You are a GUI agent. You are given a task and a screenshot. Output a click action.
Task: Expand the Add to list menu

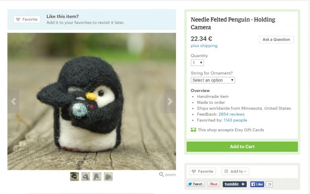pos(235,171)
